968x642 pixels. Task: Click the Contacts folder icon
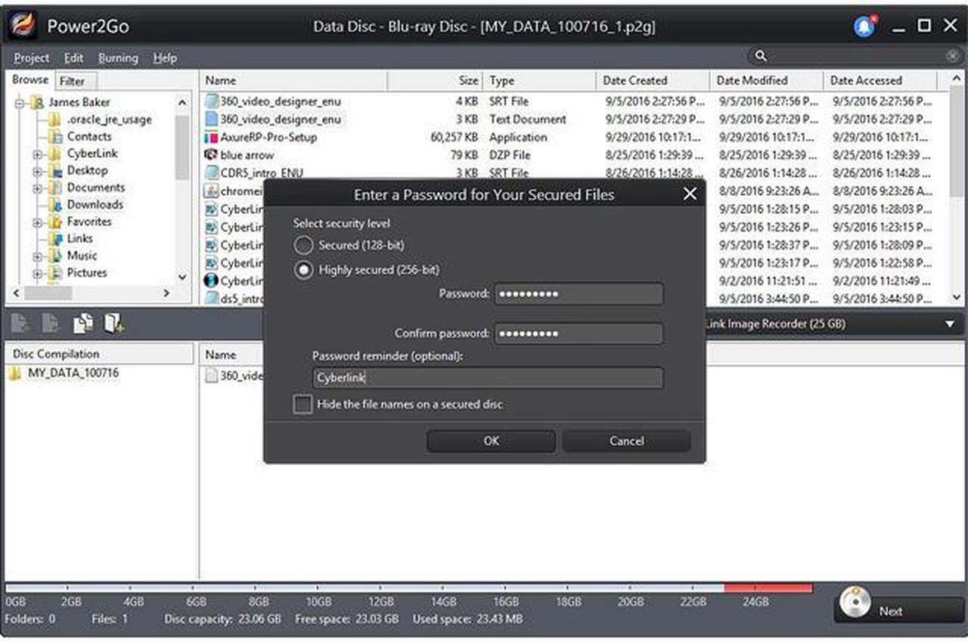click(x=54, y=137)
